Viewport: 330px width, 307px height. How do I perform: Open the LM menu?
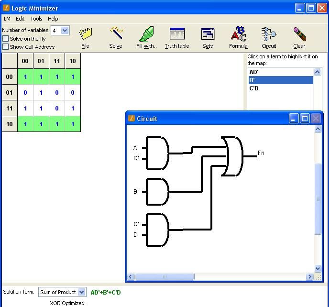point(7,19)
